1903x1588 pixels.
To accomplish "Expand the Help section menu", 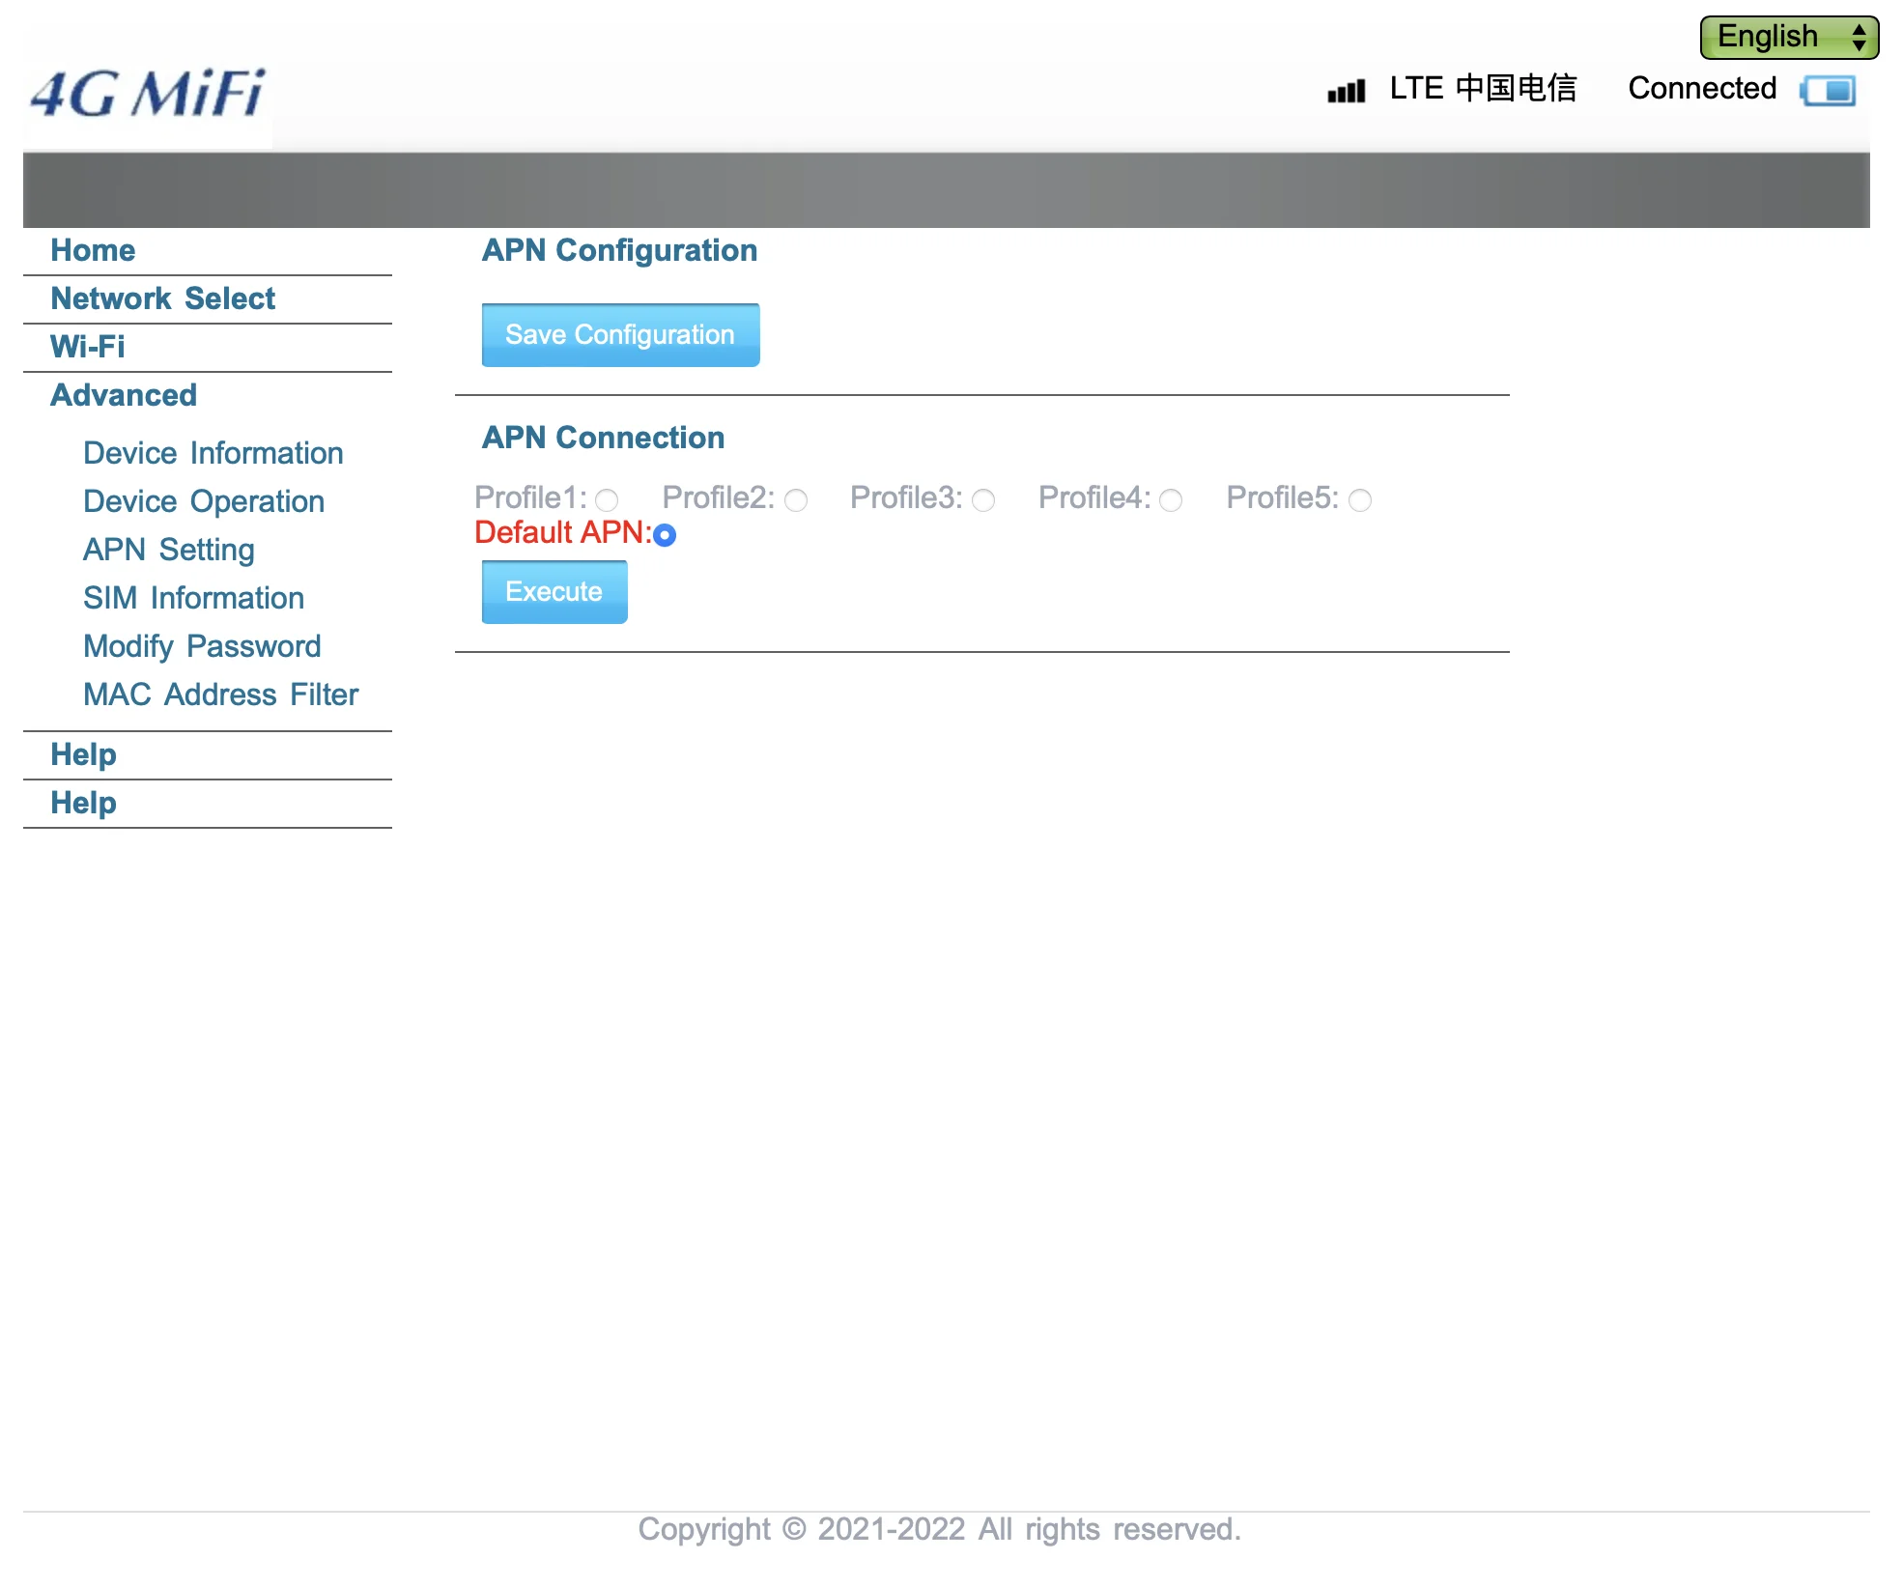I will pos(84,753).
